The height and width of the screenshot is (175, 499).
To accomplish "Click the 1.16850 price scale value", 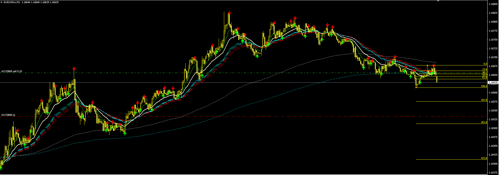I will coord(493,4).
